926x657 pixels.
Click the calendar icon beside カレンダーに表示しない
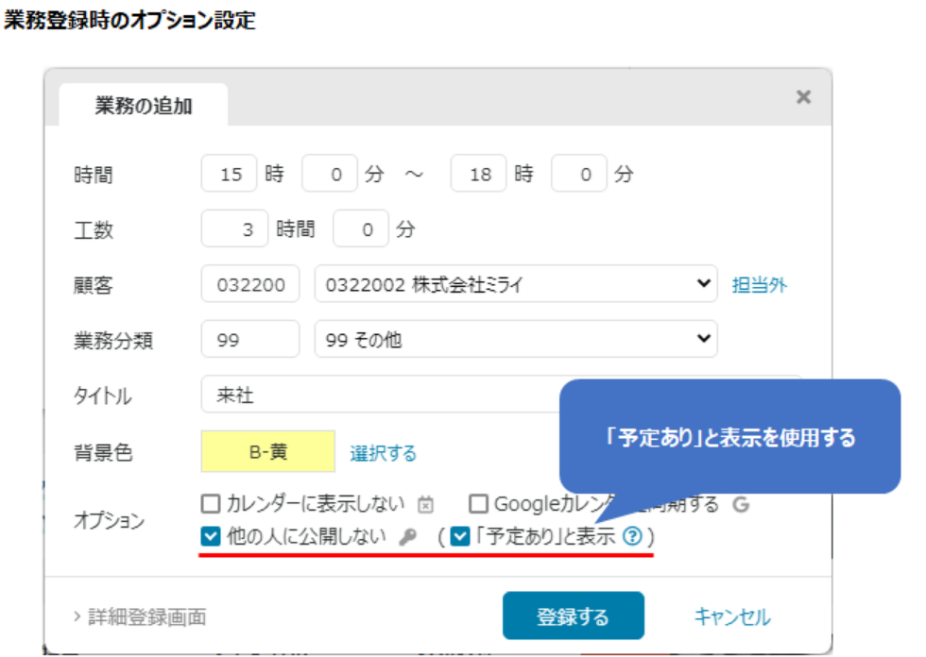click(425, 504)
